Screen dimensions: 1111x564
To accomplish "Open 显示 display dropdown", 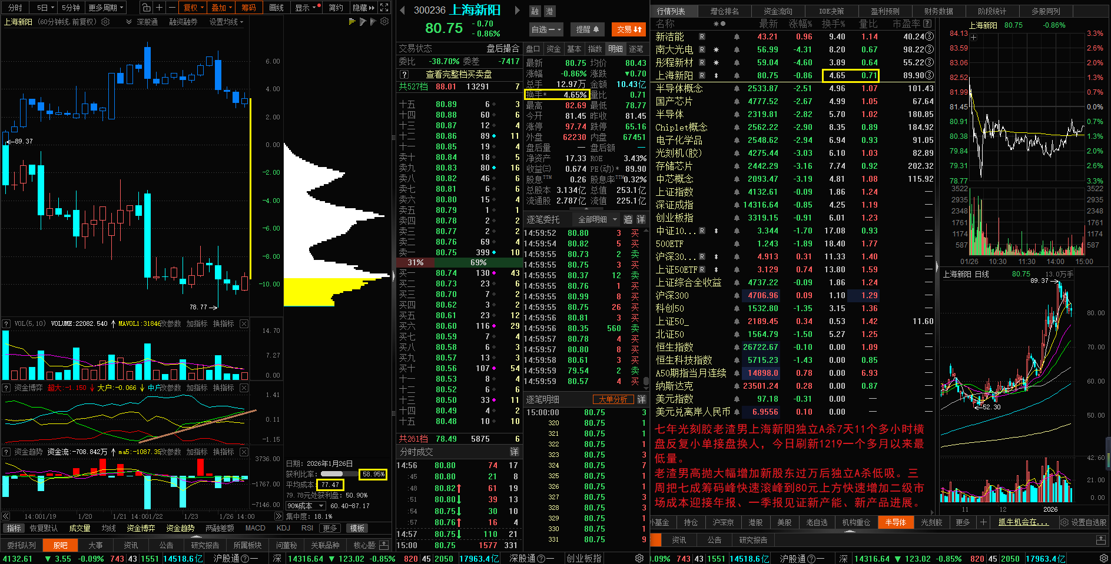I will pyautogui.click(x=306, y=8).
